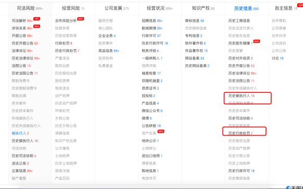Open 作品著作权 15 link

(196, 51)
